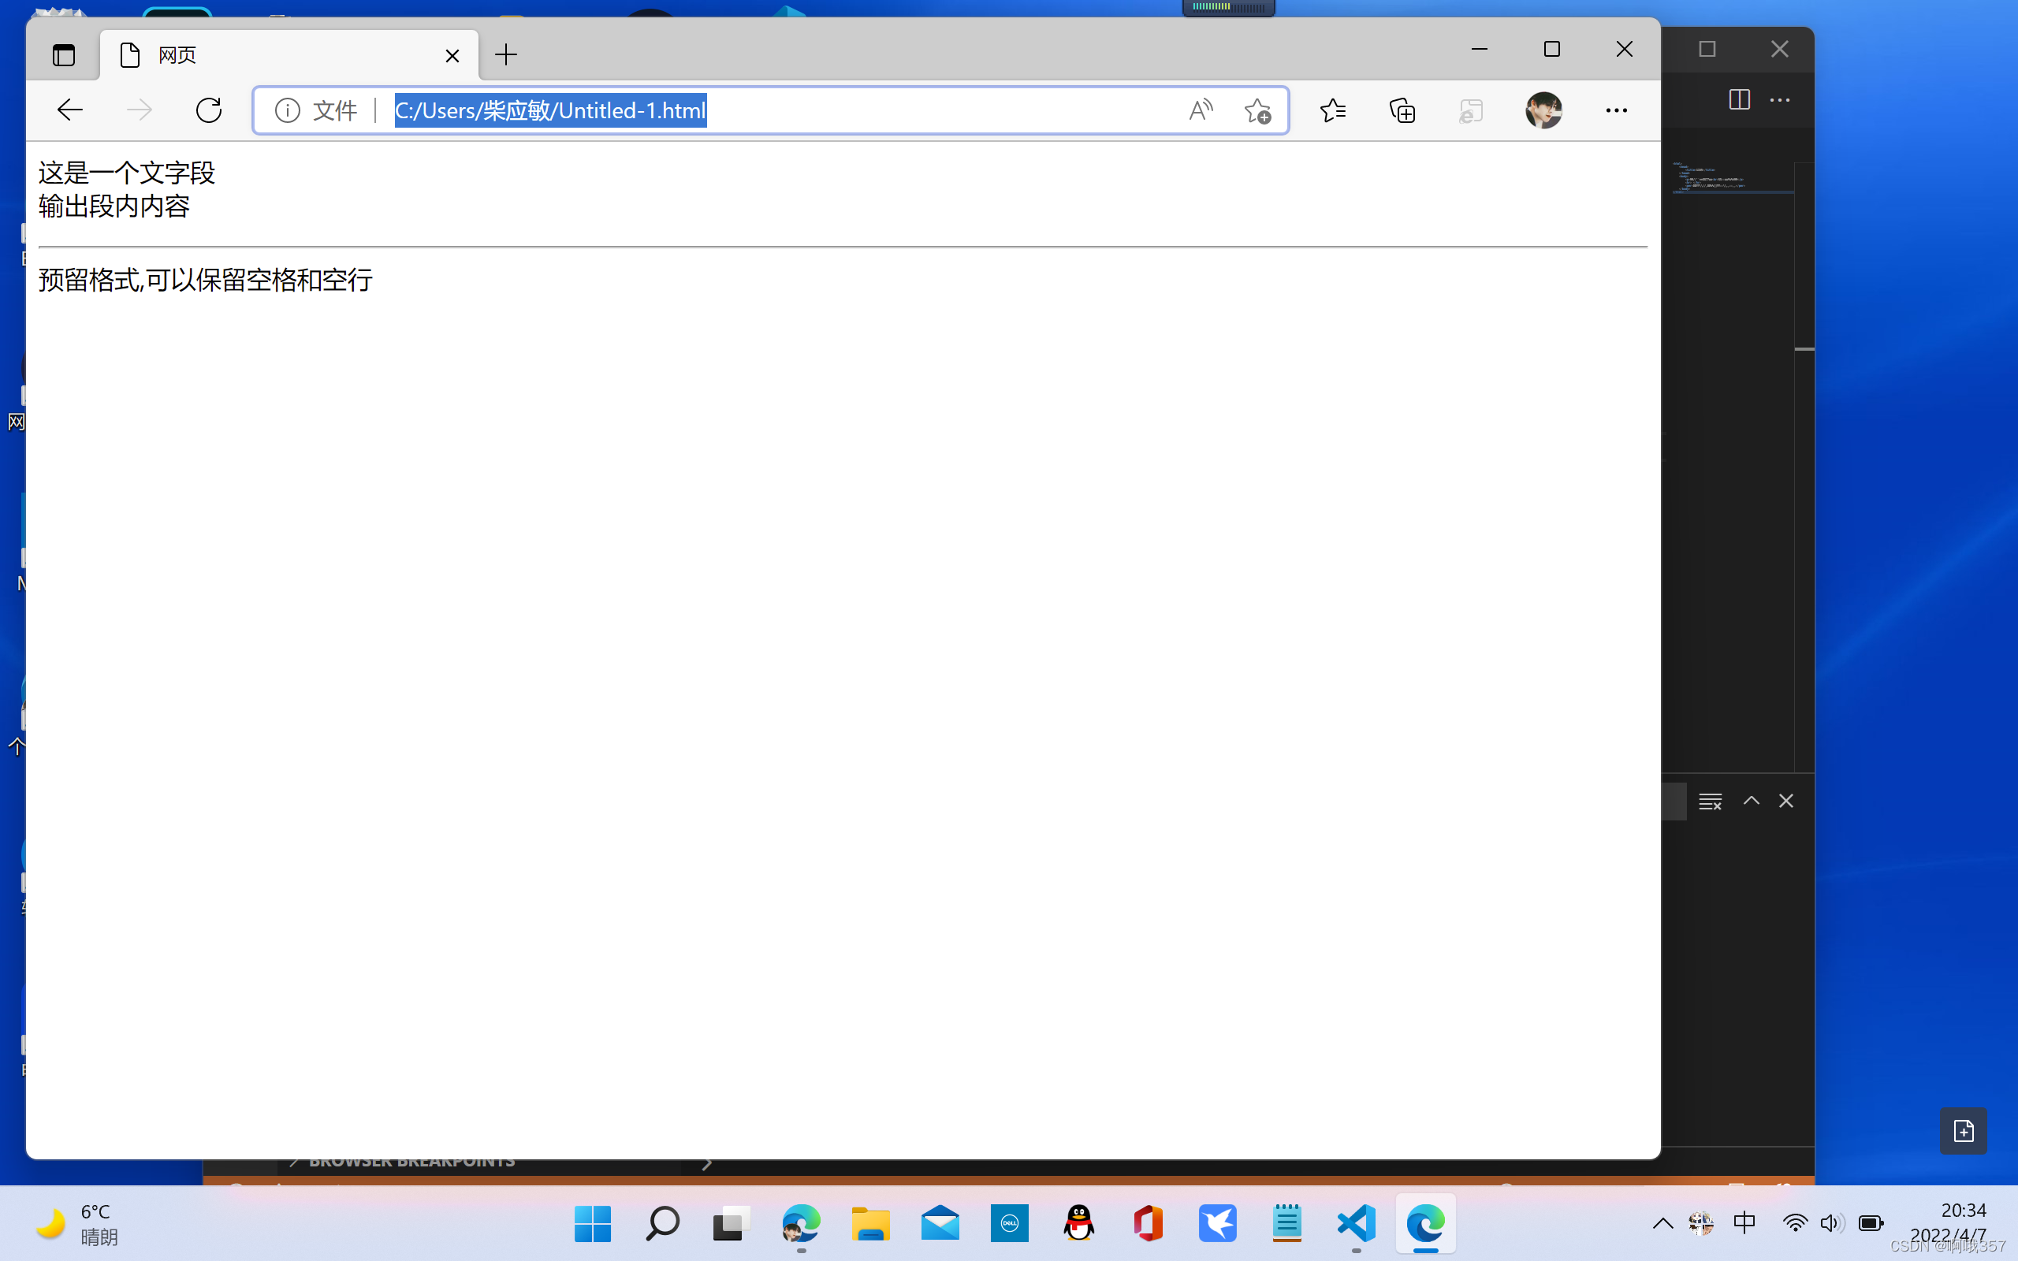Click the text 输出段内内容
Viewport: 2018px width, 1261px height.
[114, 206]
